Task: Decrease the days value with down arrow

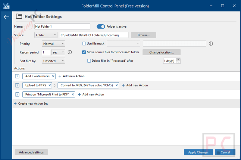Action: click(x=178, y=62)
